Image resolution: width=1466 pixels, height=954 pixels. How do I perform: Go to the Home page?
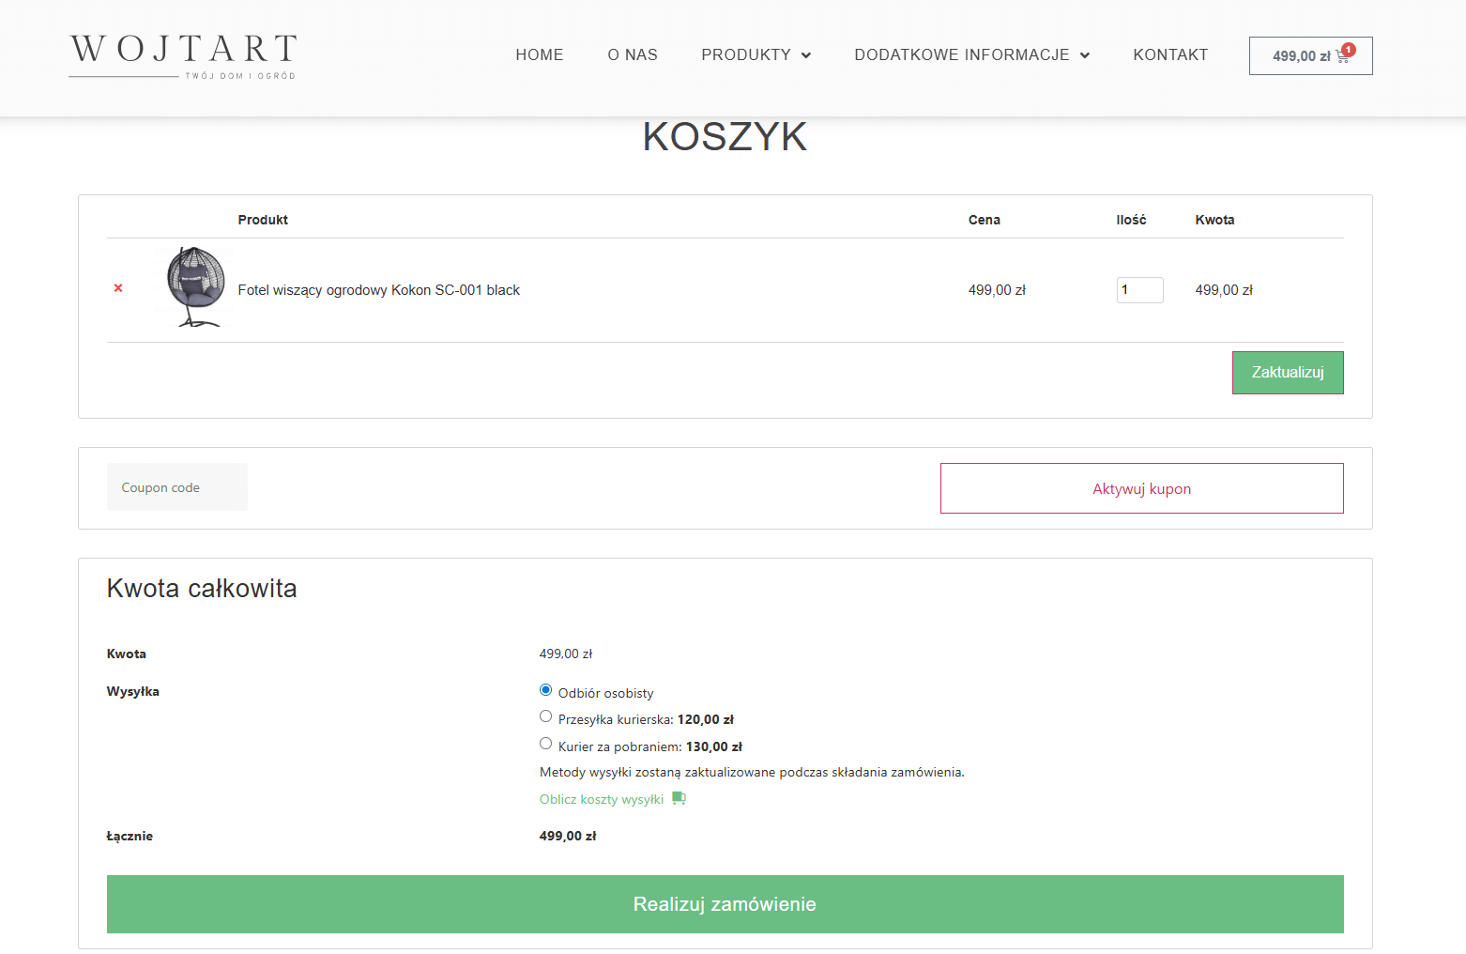click(540, 55)
